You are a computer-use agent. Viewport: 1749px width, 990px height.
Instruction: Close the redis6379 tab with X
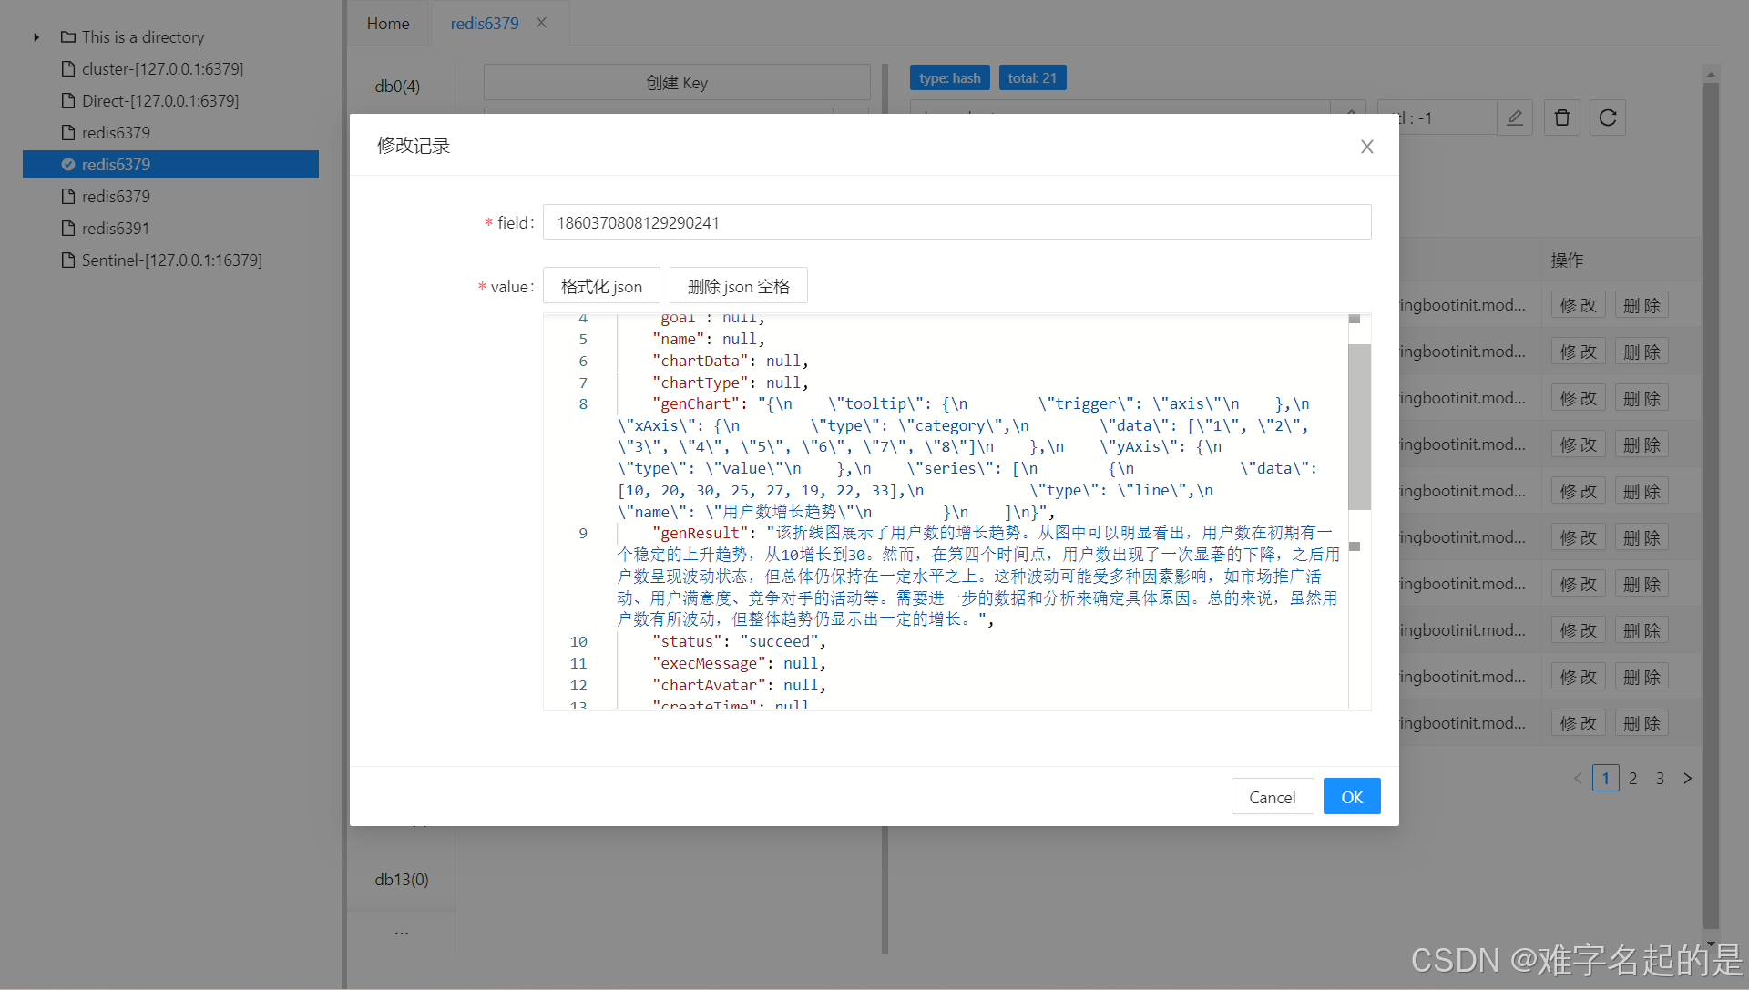[x=541, y=23]
